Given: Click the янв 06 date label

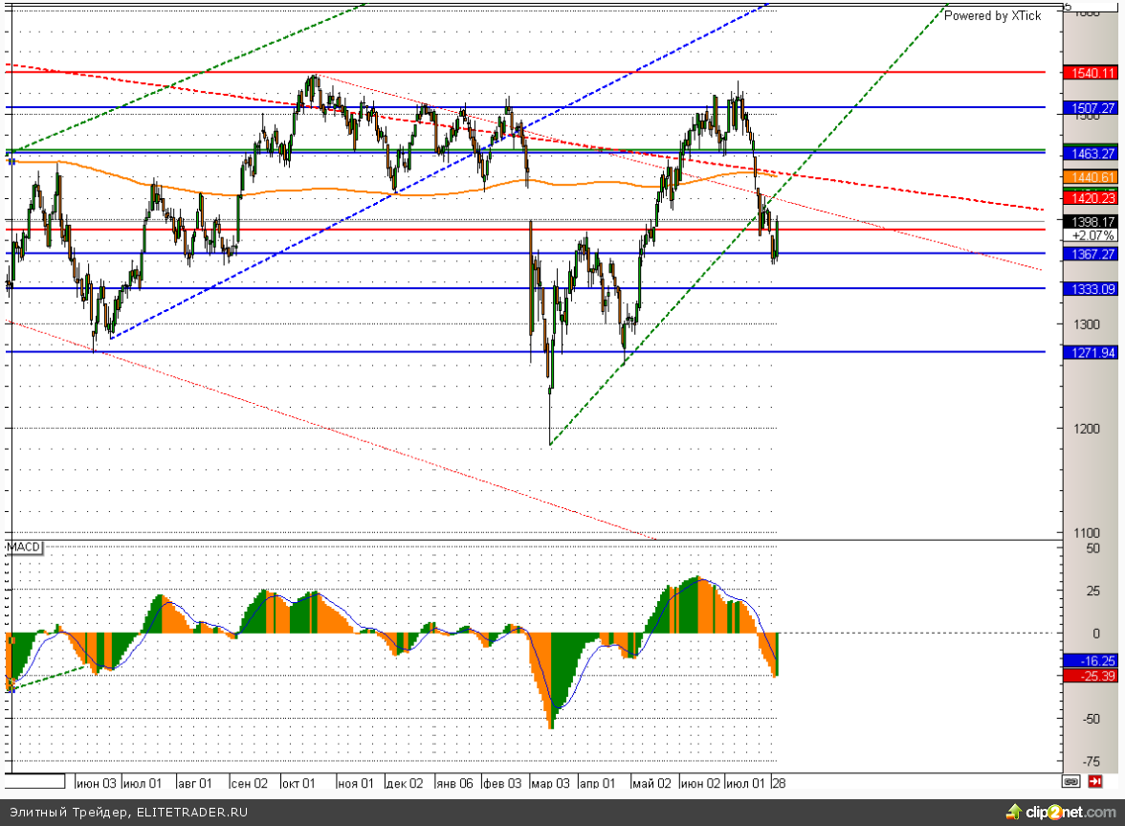Looking at the screenshot, I should pyautogui.click(x=455, y=783).
